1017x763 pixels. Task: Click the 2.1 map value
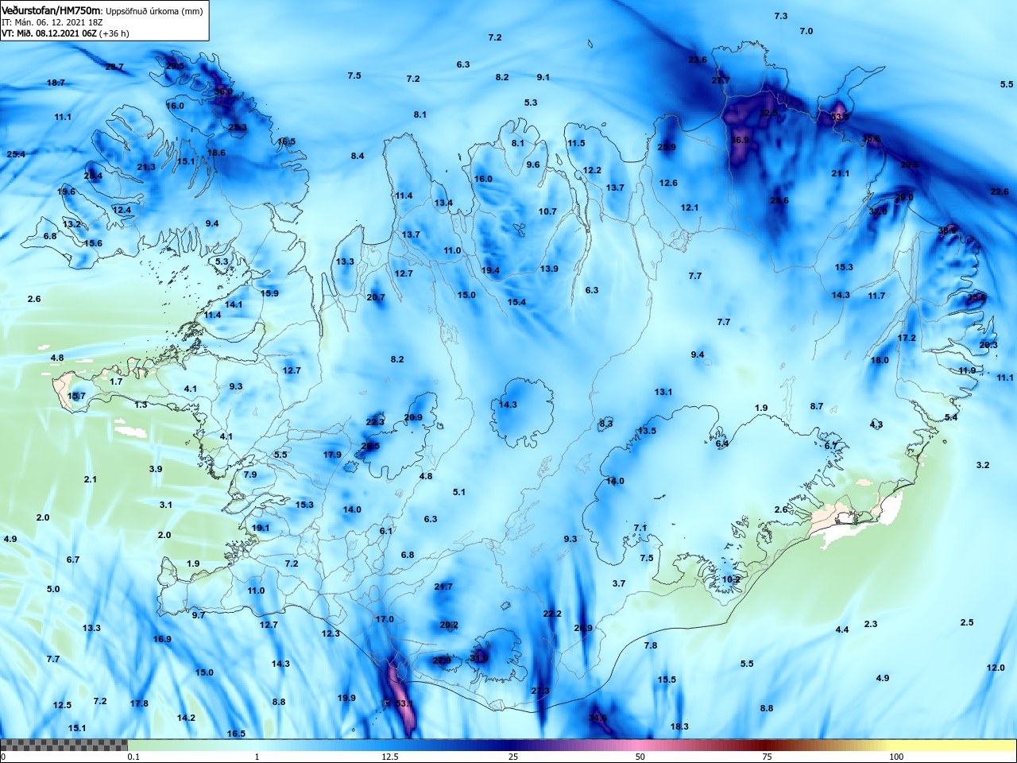[x=91, y=479]
